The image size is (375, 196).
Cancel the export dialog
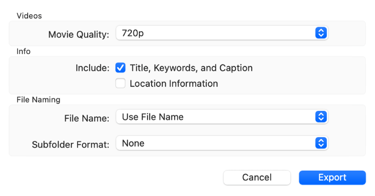click(x=257, y=177)
